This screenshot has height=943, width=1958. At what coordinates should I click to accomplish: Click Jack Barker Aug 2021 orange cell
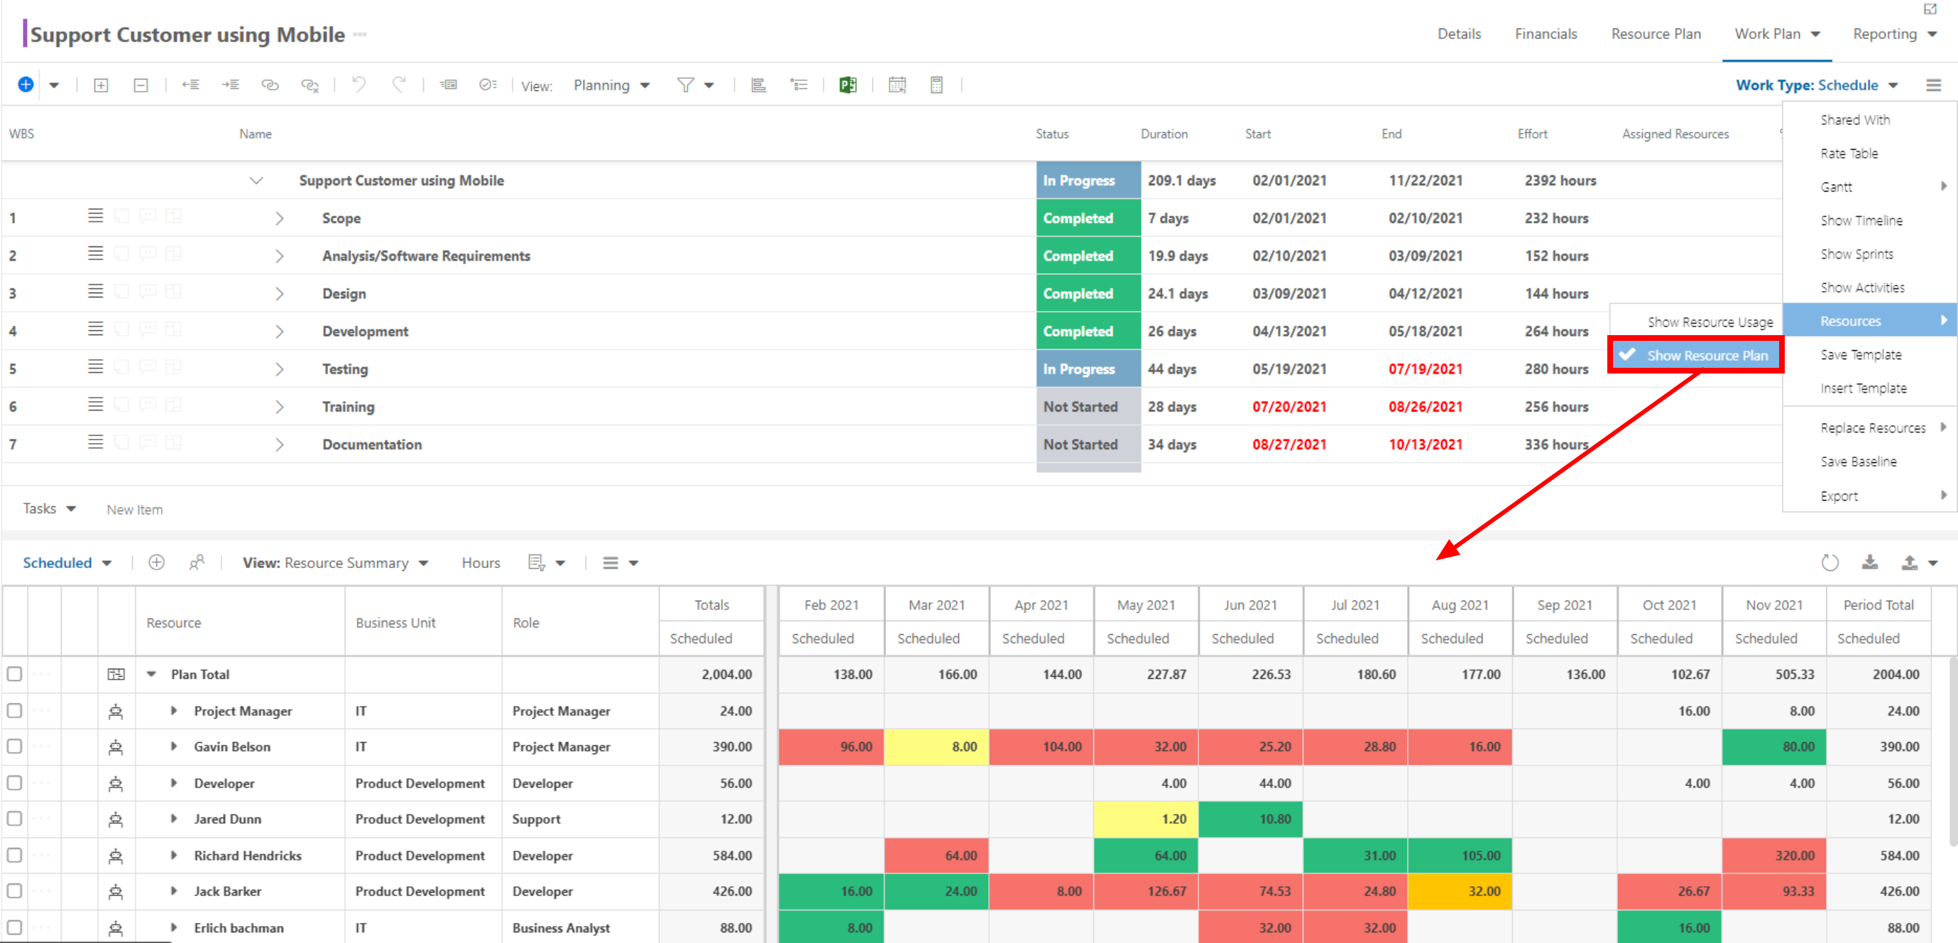(1460, 891)
